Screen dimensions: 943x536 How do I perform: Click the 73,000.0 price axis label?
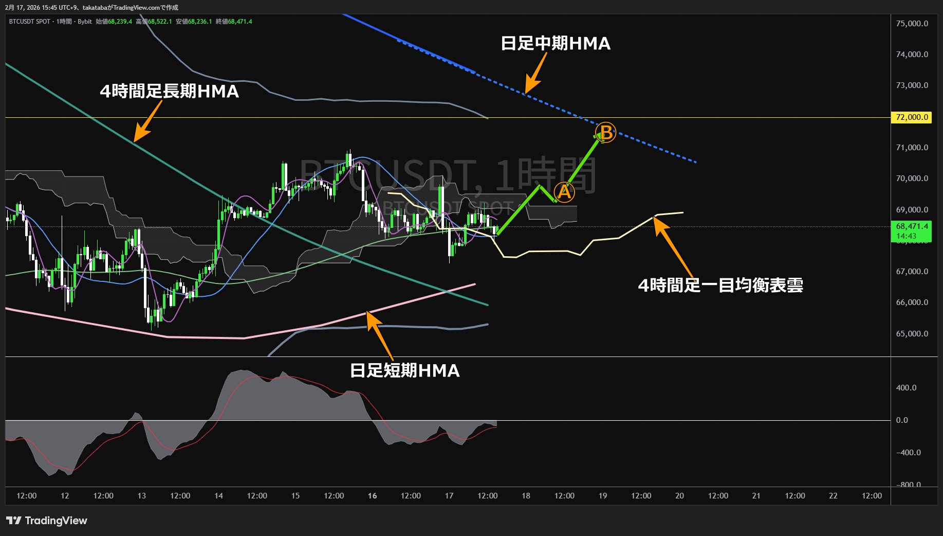point(912,85)
